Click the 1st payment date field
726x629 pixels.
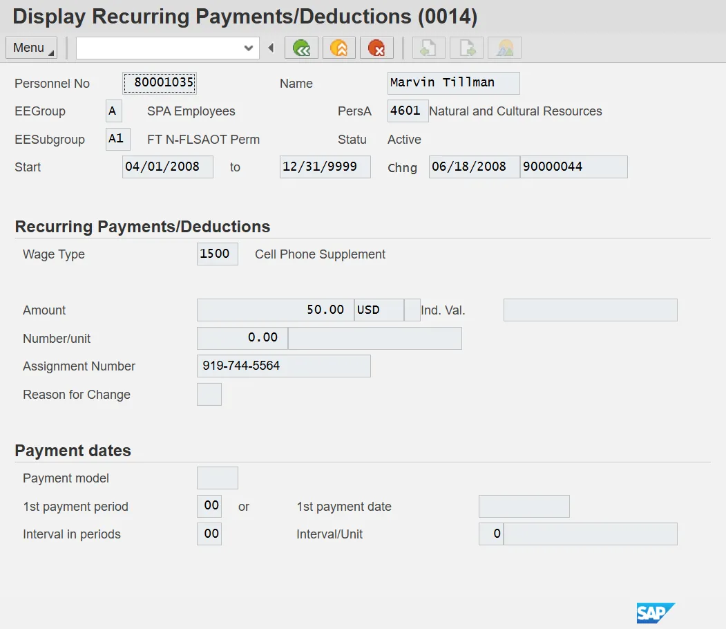(524, 507)
